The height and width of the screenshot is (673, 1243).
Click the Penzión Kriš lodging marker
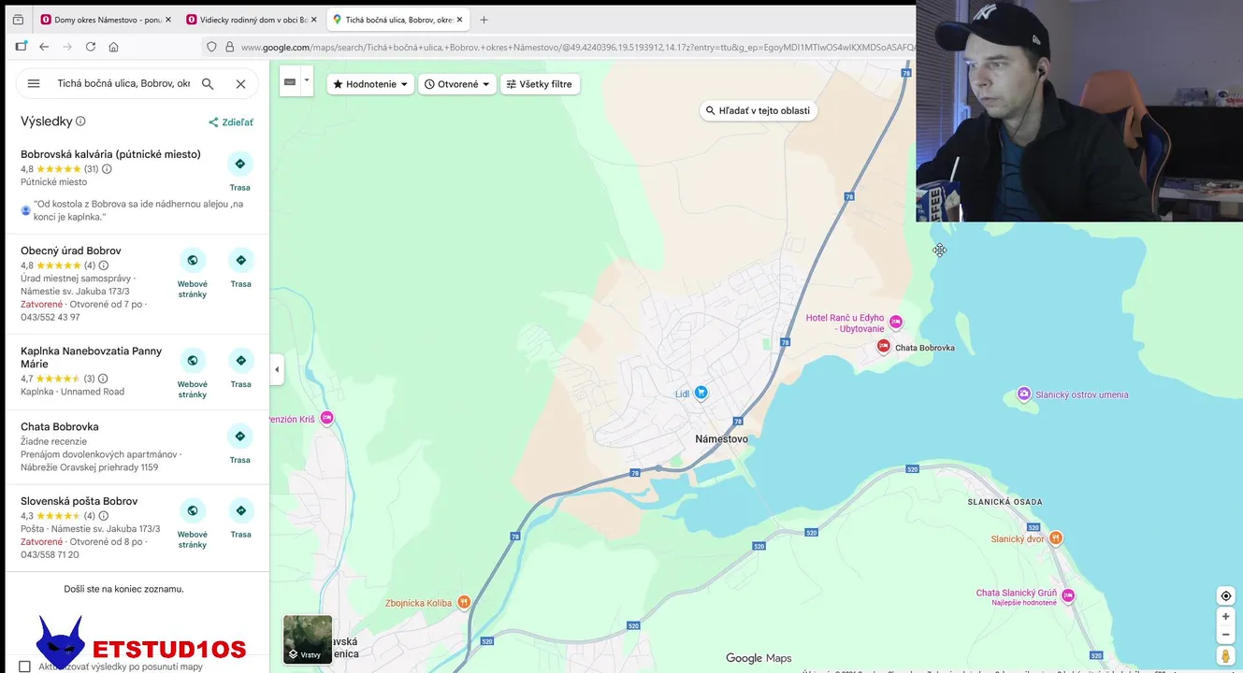click(326, 419)
